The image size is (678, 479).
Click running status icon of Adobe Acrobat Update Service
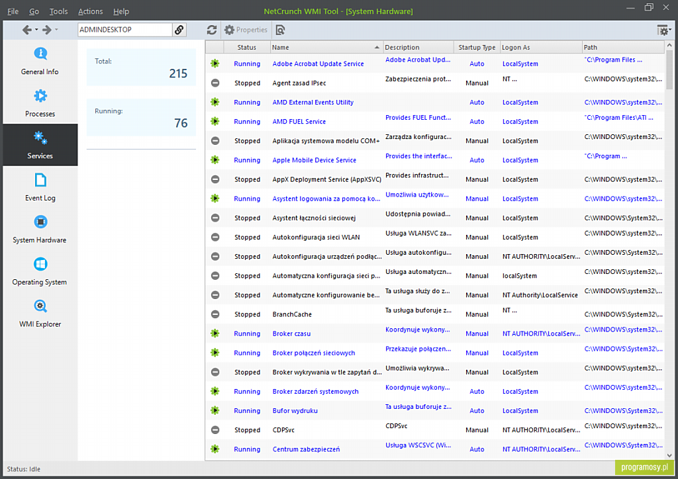[215, 64]
